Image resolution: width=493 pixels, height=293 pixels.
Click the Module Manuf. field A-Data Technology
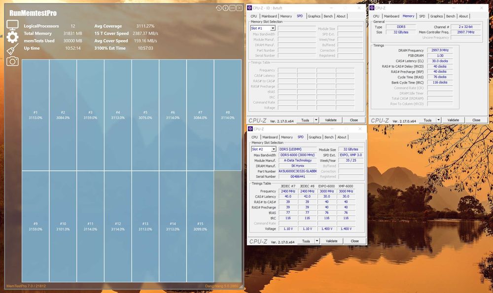297,160
